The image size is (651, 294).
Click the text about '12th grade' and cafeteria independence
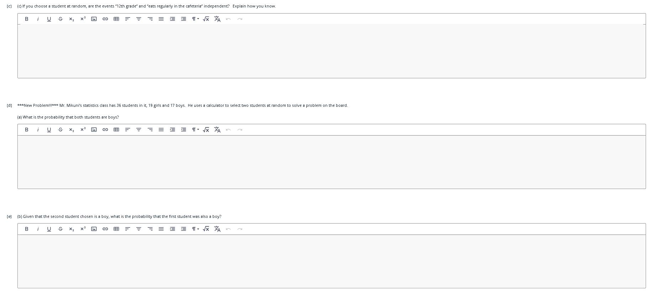click(147, 6)
